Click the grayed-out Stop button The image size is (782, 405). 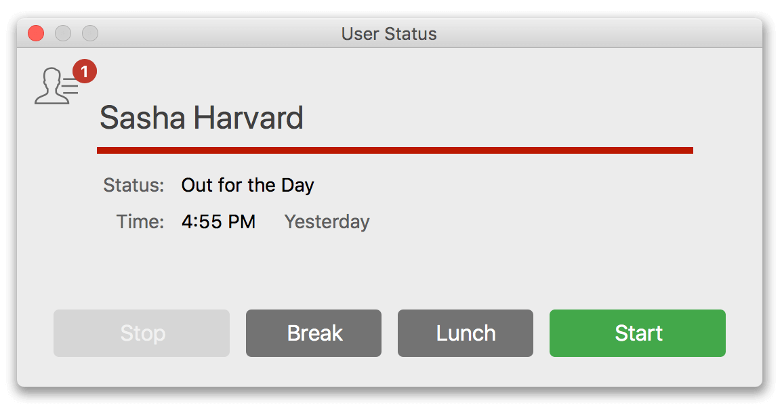(x=142, y=333)
